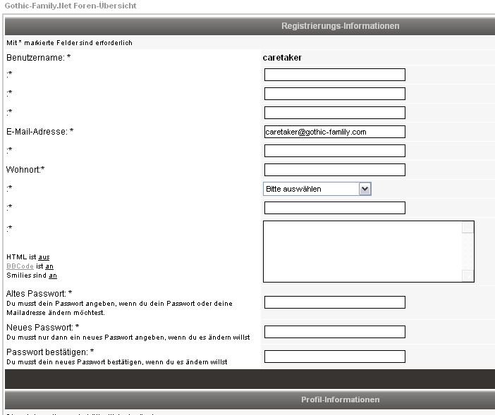Click the E-Mail-Adresse field with caretaker@gothic-famlily.com
Viewport: 495px width, 415px height.
point(334,132)
